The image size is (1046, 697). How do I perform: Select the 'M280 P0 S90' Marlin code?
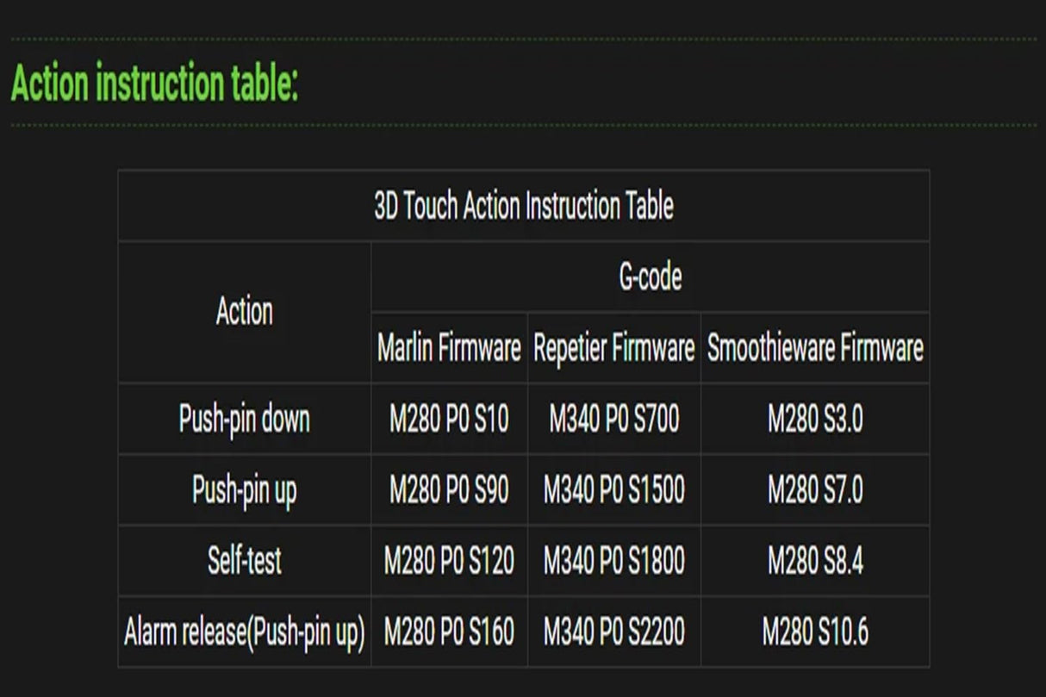[449, 490]
